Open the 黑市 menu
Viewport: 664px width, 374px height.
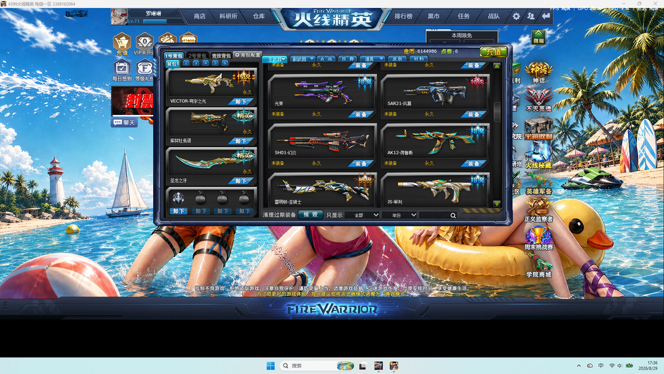click(x=433, y=16)
